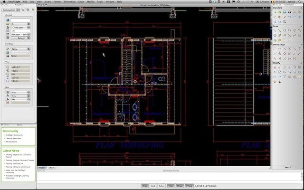Open the No Selection dropdown

(x=10, y=10)
